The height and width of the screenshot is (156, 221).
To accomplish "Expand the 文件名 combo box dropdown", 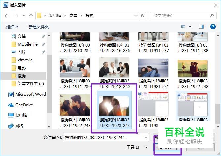I will point(146,137).
